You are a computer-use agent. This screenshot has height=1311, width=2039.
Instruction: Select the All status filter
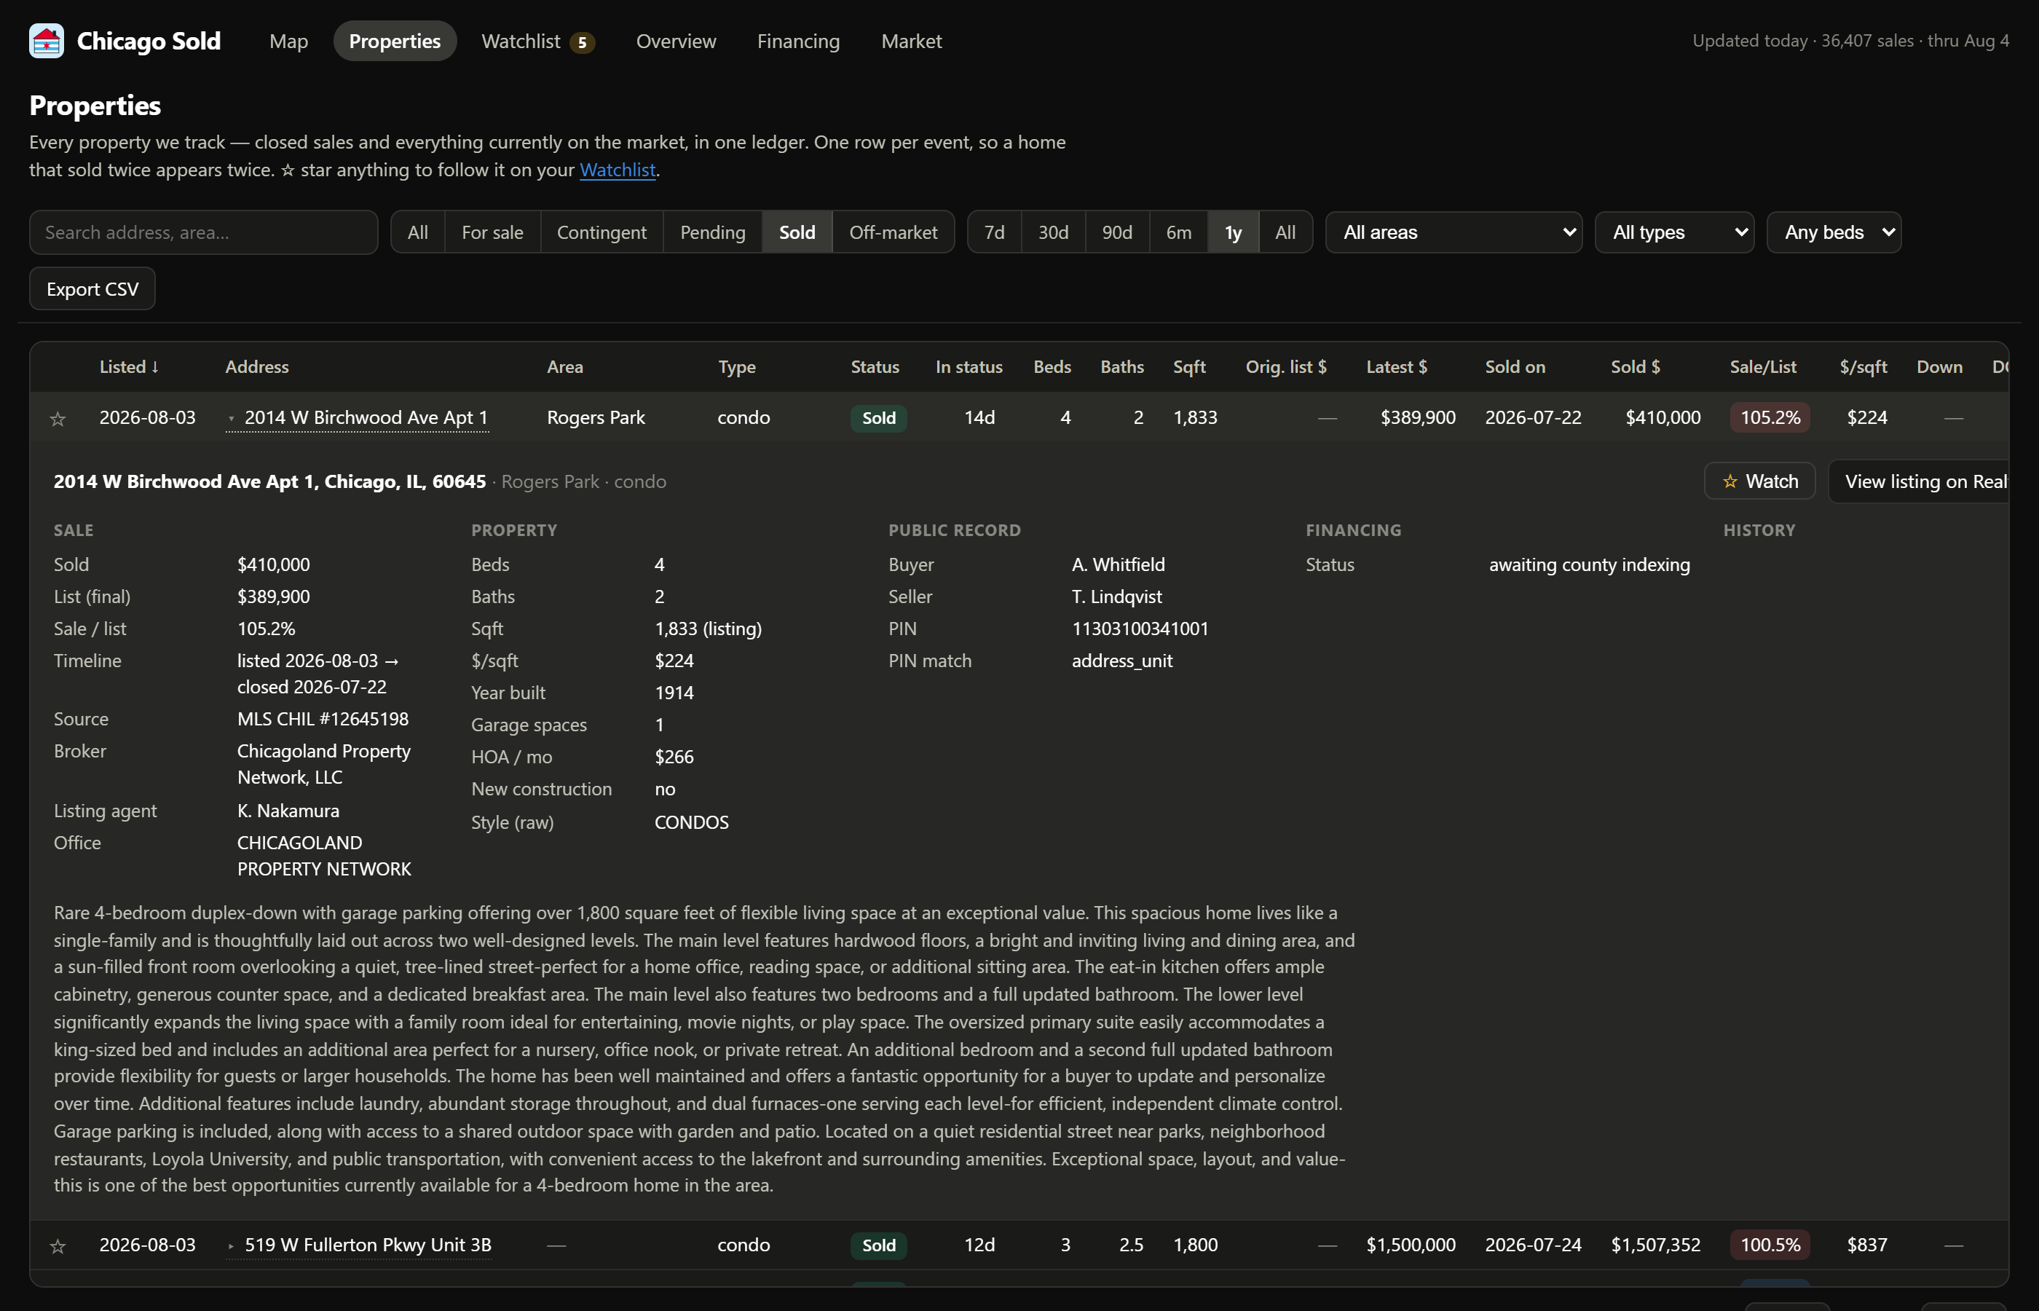coord(418,232)
